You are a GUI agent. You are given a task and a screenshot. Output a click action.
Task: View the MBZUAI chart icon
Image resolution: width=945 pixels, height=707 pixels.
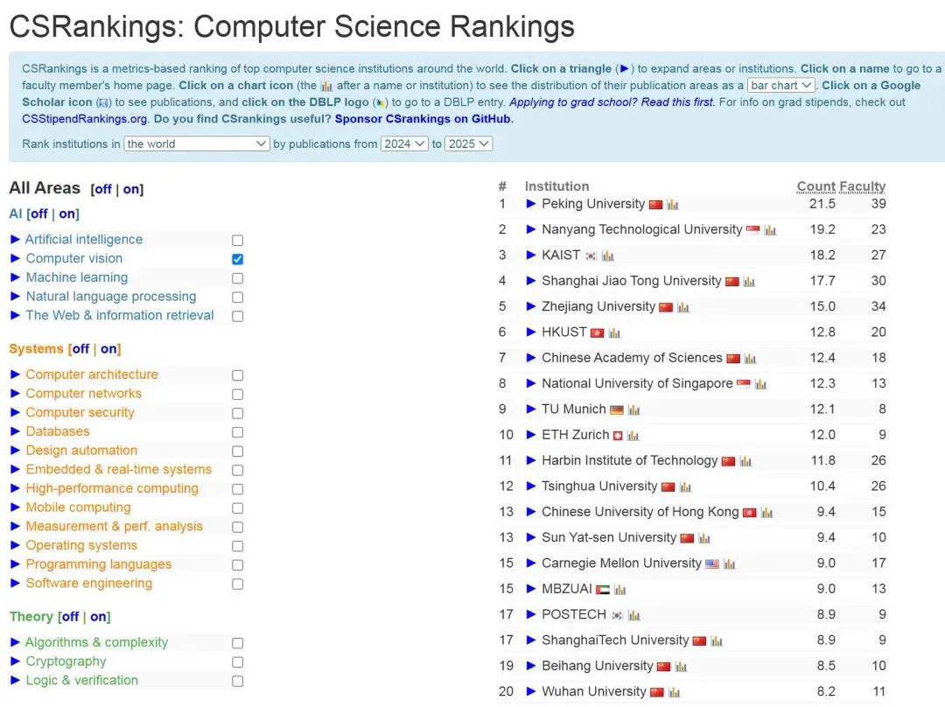click(x=619, y=590)
